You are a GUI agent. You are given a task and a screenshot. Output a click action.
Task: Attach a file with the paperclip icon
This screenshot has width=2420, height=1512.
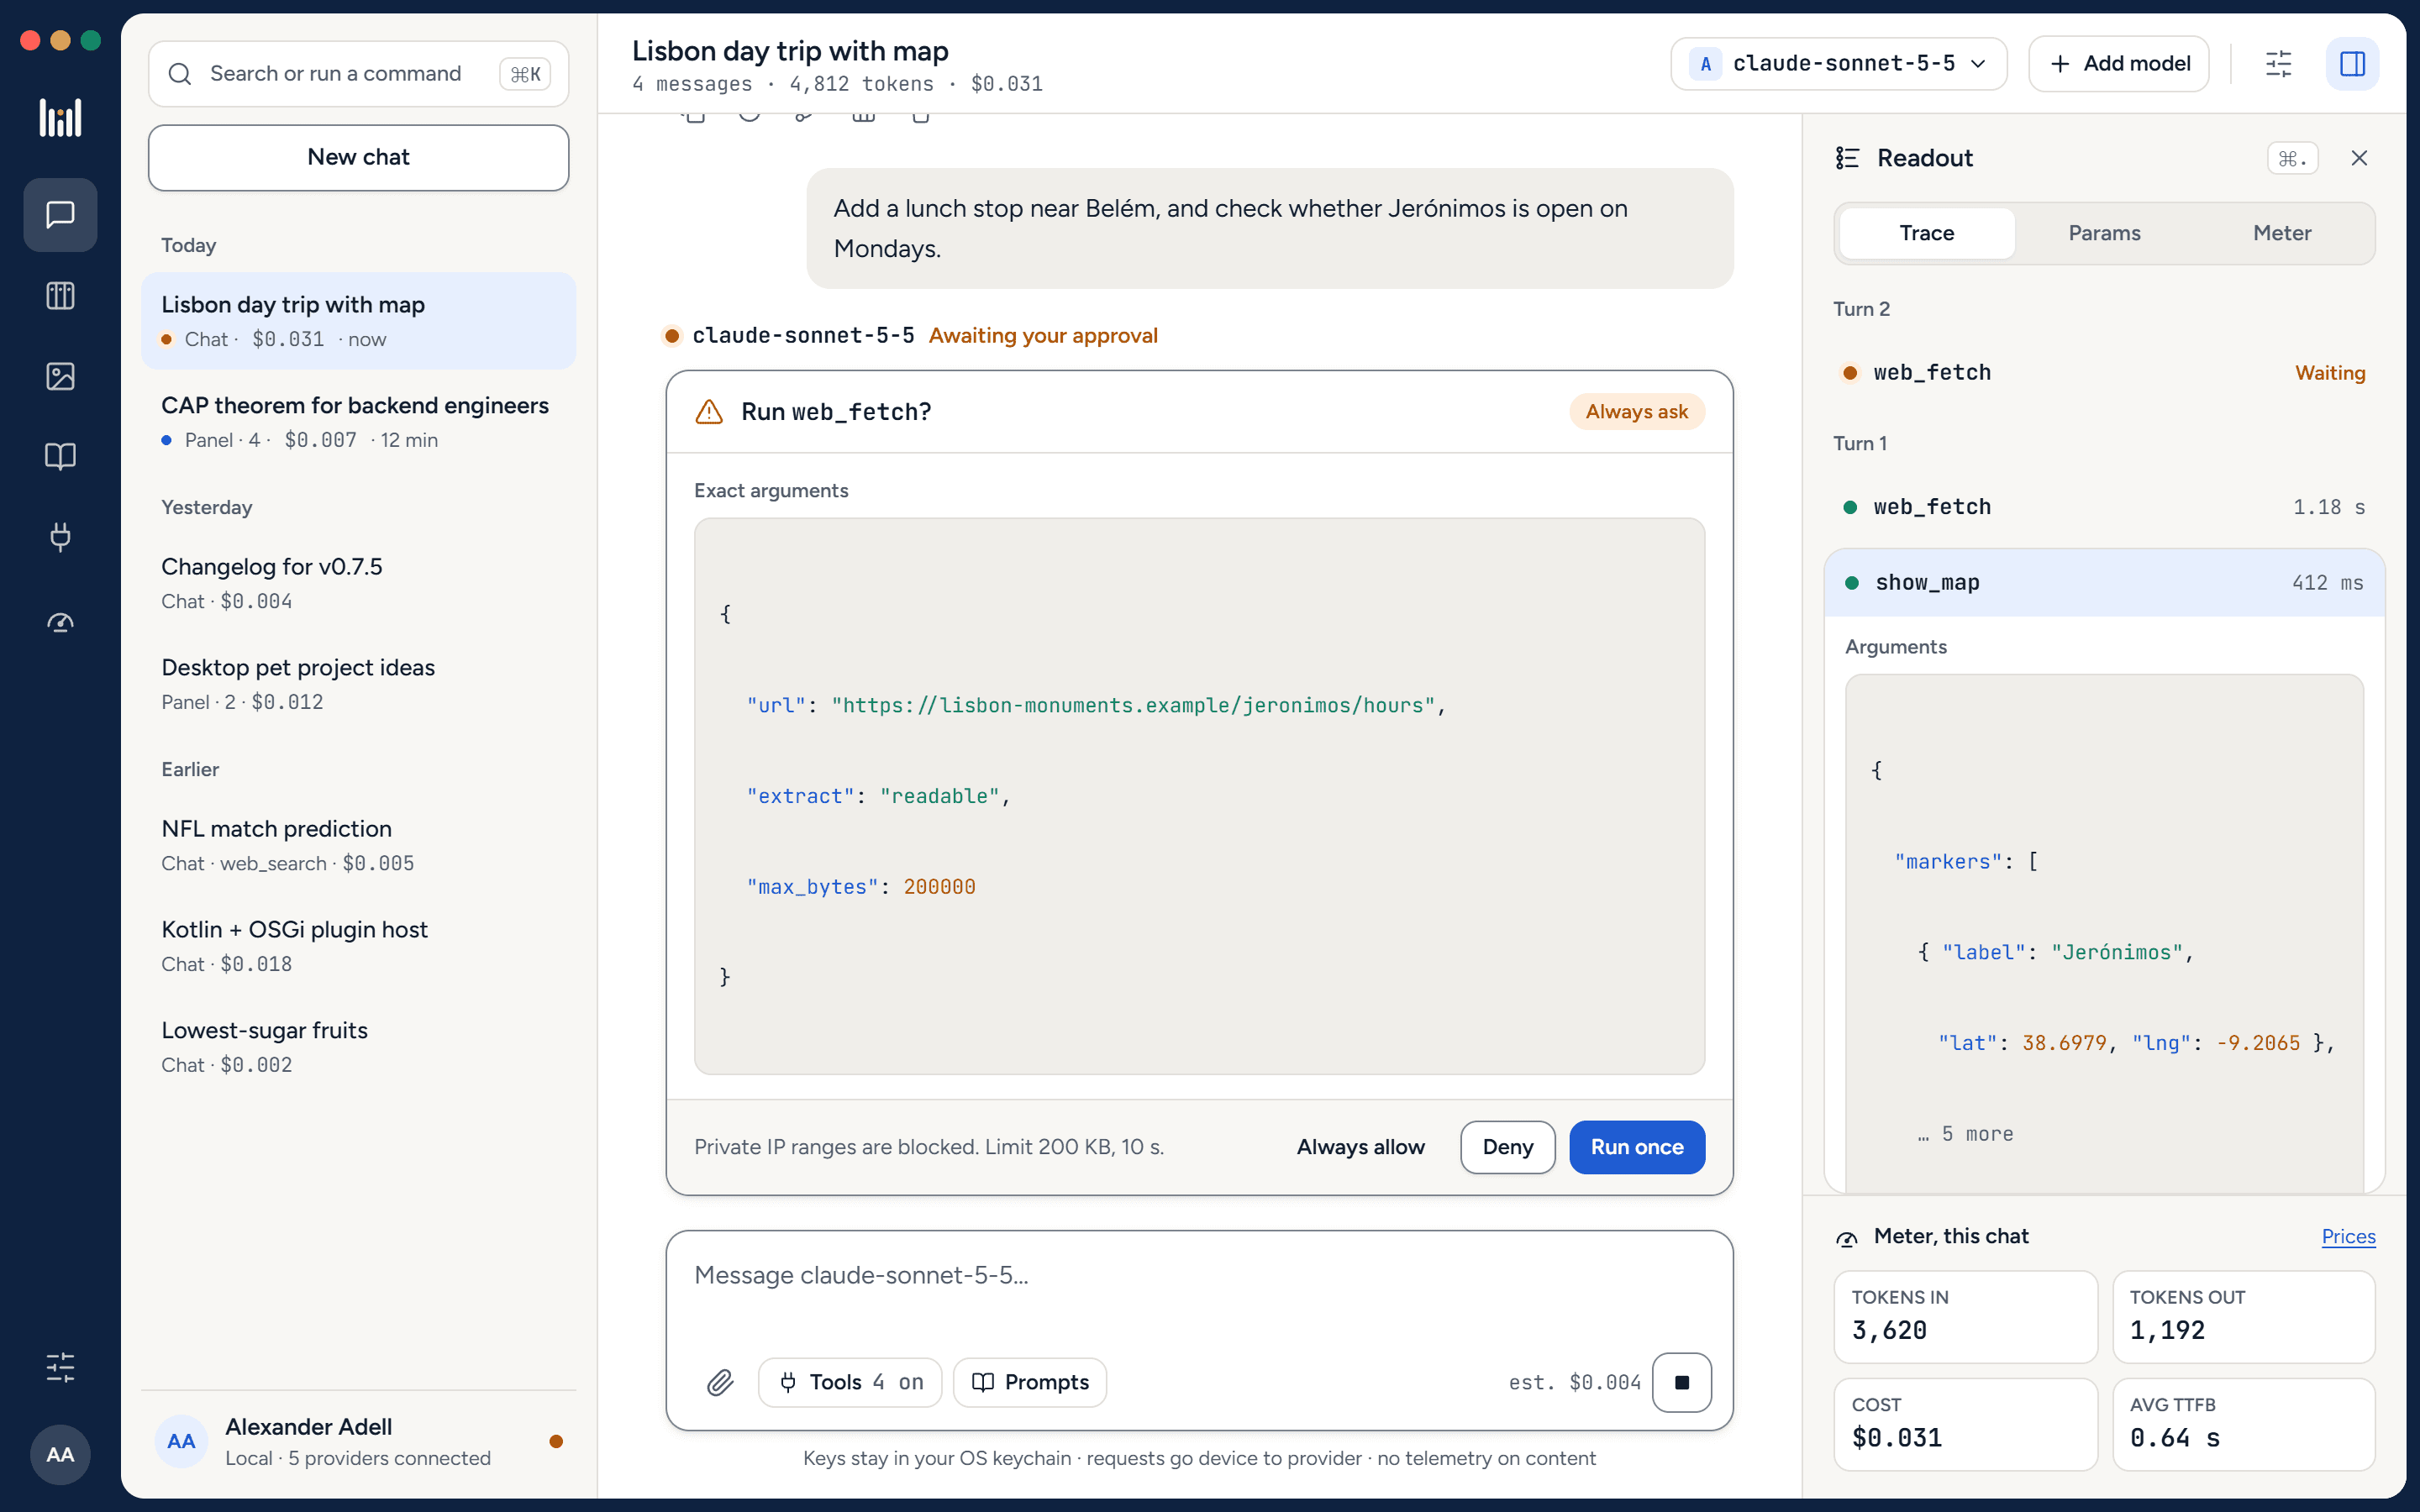pyautogui.click(x=720, y=1382)
